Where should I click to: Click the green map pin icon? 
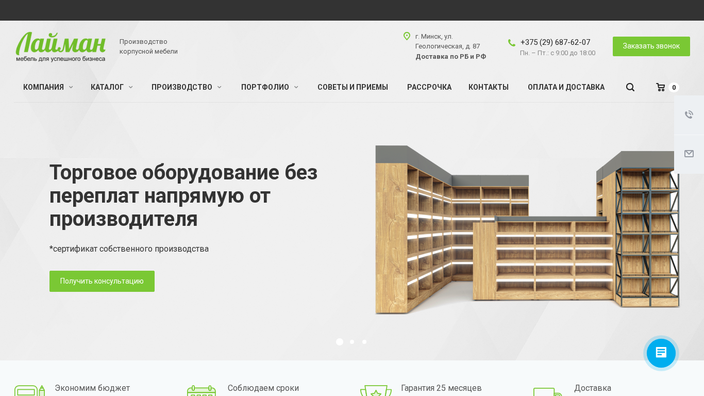click(407, 36)
